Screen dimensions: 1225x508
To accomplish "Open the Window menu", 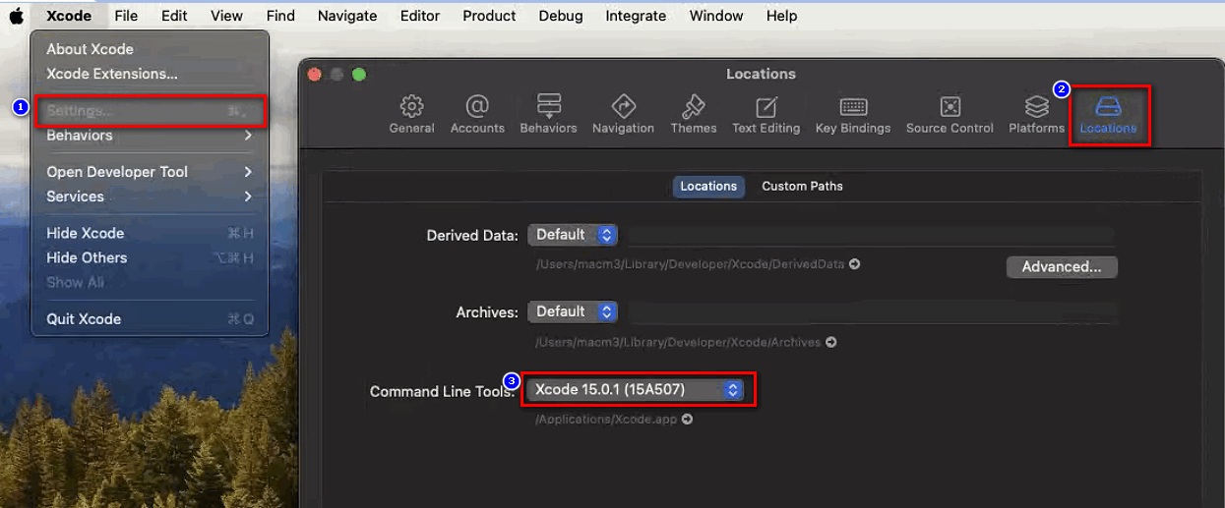I will [716, 16].
